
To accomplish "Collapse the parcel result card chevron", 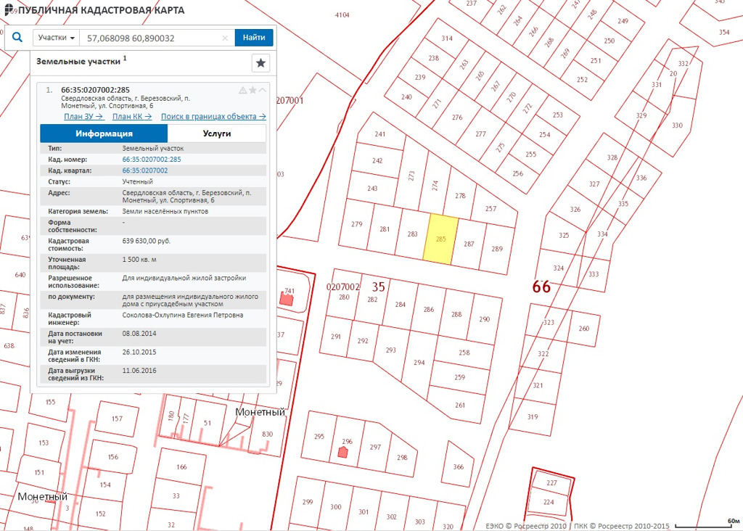I will pyautogui.click(x=262, y=90).
